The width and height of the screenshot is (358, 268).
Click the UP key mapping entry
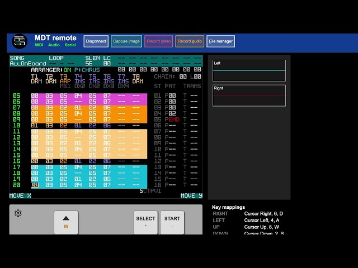point(246,227)
